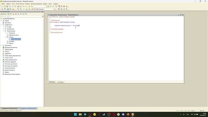Switch to the Форма tab of editor
The height and width of the screenshot is (117, 208).
52,82
